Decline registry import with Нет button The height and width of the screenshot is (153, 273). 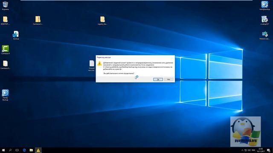pyautogui.click(x=168, y=79)
